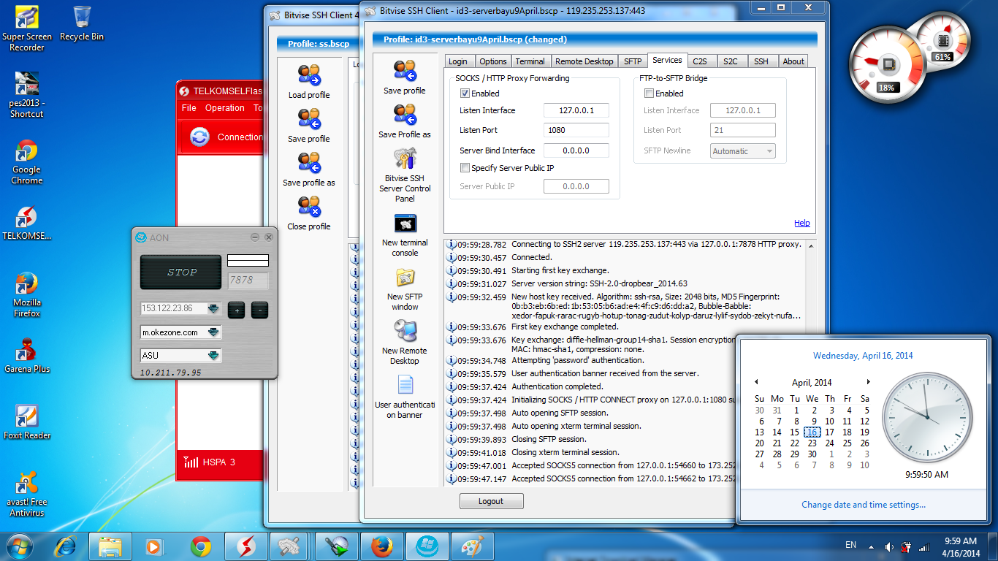Click CPU meter desktop gadget
The image size is (998, 561).
888,66
